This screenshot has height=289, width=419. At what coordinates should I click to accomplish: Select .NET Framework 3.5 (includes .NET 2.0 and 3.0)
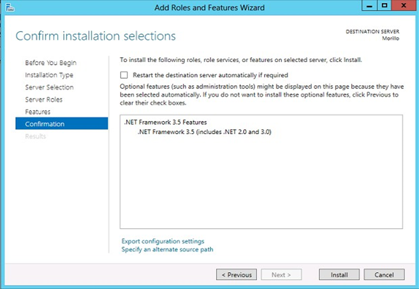click(204, 131)
